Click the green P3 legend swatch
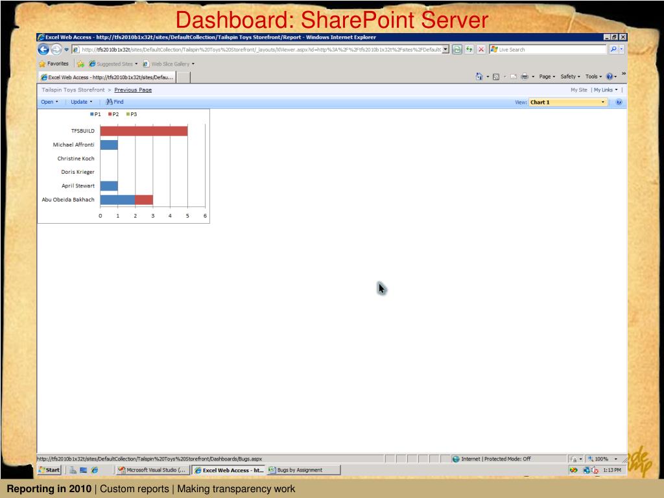664x498 pixels. coord(128,114)
